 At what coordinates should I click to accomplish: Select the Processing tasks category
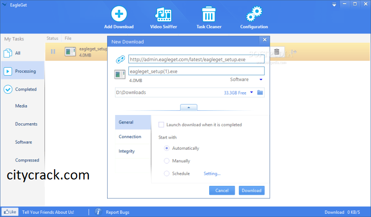pos(23,71)
